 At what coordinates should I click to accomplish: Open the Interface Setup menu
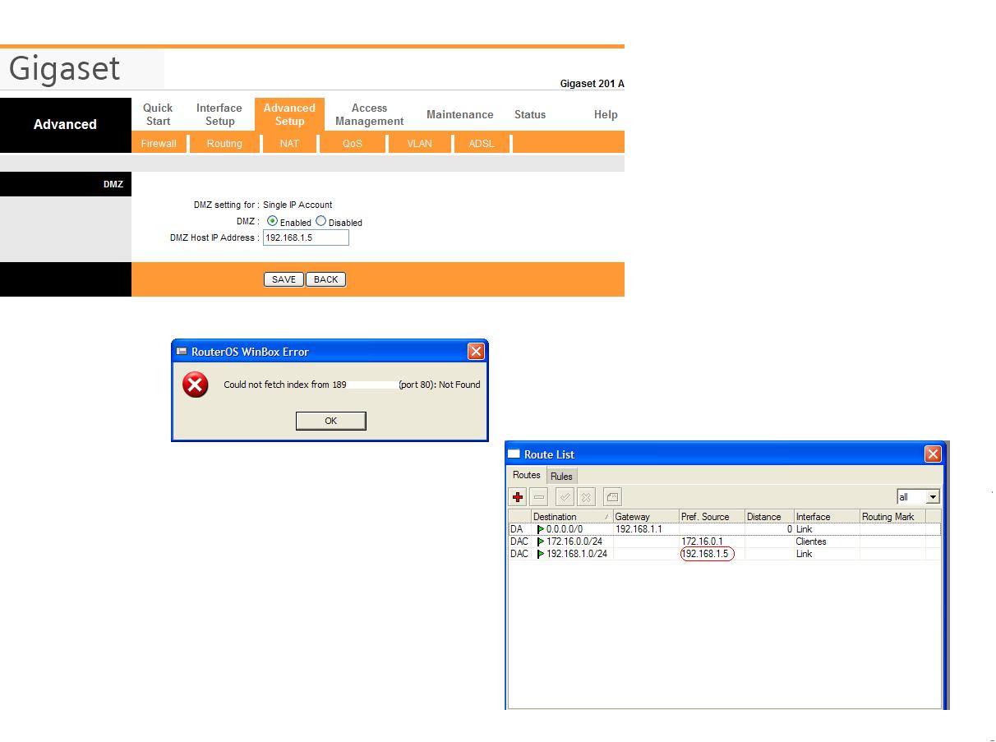point(219,114)
